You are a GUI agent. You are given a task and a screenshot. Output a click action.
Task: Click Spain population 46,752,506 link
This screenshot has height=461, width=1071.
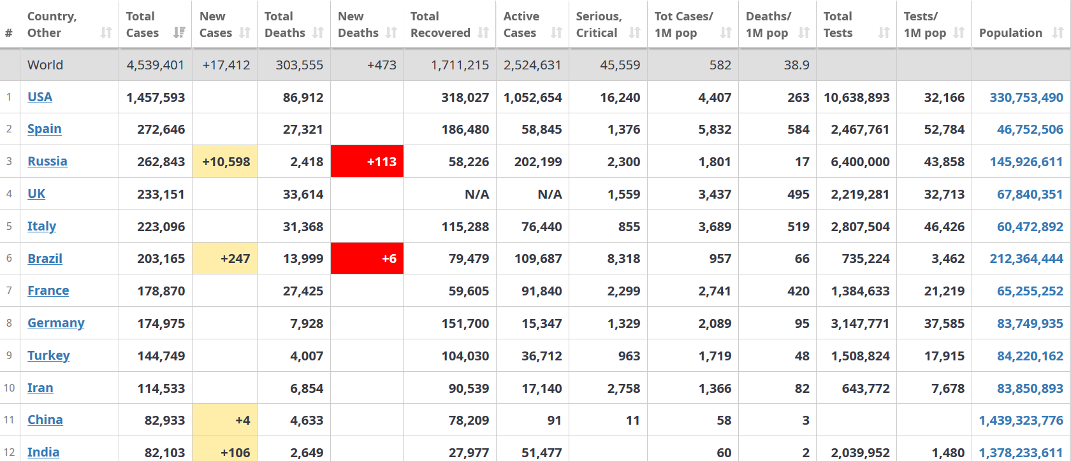tap(1030, 129)
